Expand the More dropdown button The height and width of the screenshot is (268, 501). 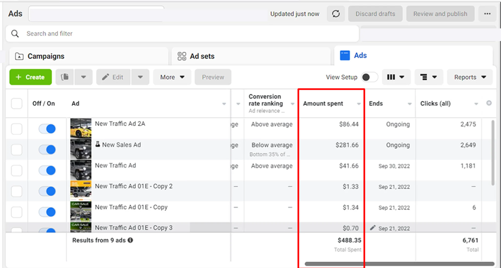[x=172, y=77]
